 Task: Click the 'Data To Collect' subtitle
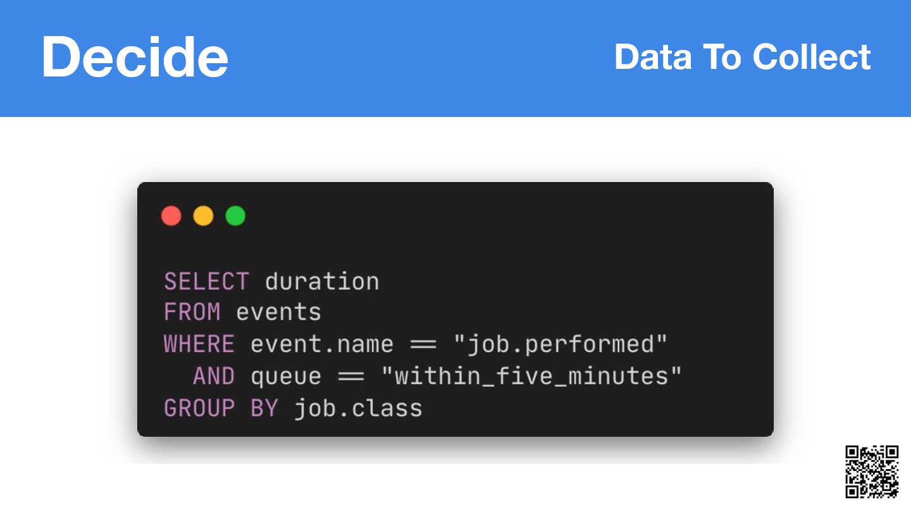pos(742,57)
